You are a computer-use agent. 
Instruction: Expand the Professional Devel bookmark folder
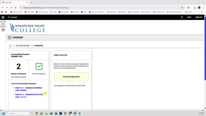pos(175,12)
